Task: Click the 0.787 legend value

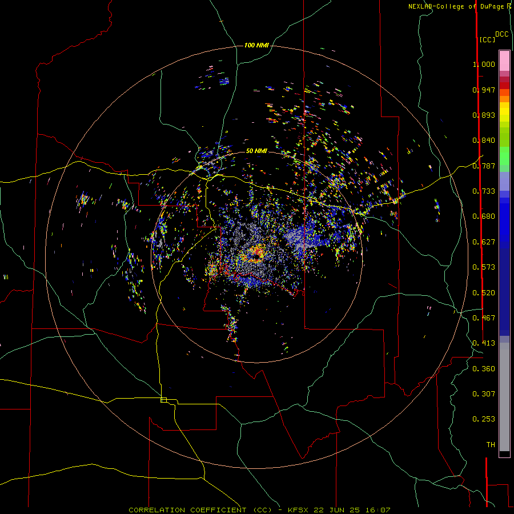Action: click(484, 166)
